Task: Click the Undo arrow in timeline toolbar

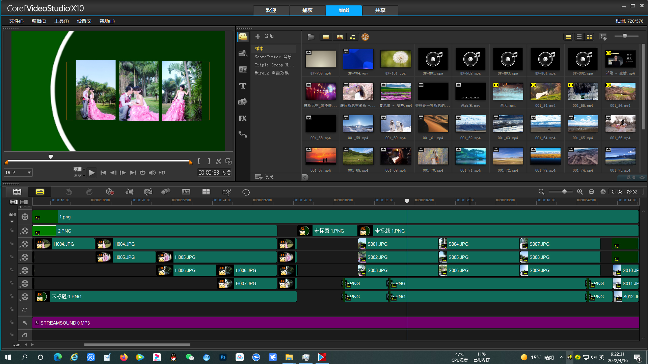Action: 69,192
